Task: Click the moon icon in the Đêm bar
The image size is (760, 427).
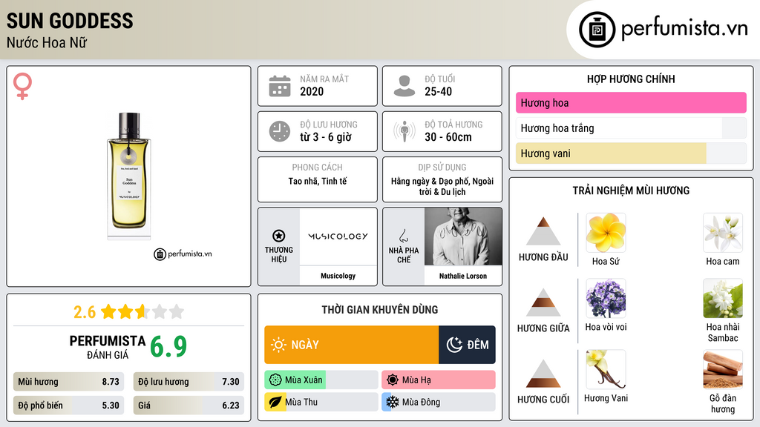Action: [454, 345]
